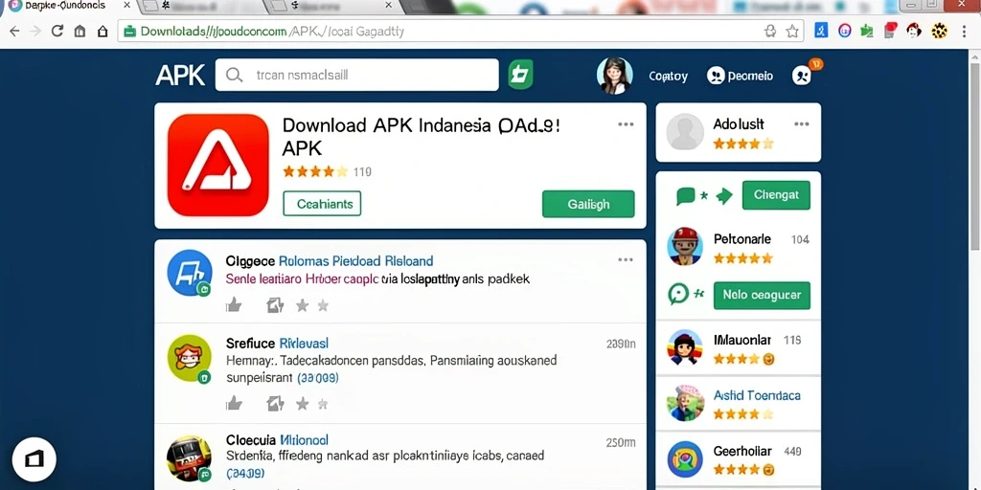Click the share icon in Srefiuce row
This screenshot has height=490, width=981.
[x=275, y=403]
